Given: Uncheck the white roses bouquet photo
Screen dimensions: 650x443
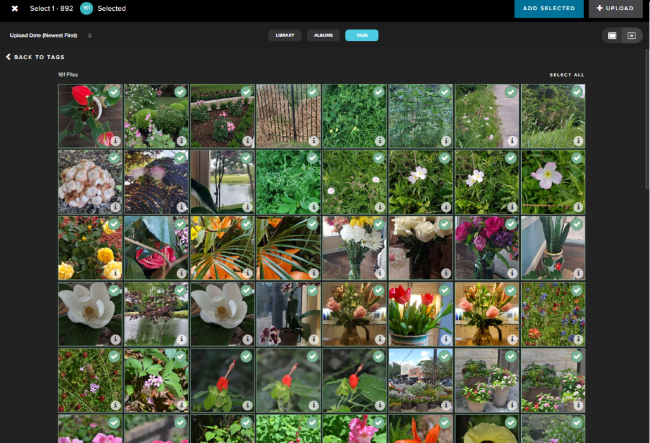Looking at the screenshot, I should 445,224.
